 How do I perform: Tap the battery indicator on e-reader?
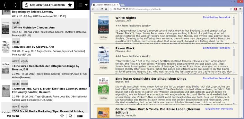tap(80, 116)
